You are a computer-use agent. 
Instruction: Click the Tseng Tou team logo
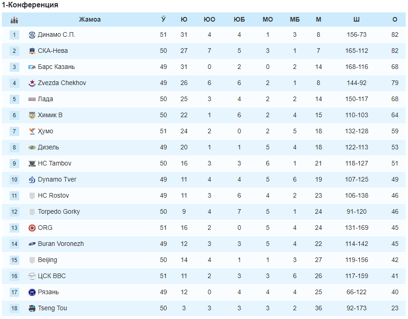click(32, 308)
